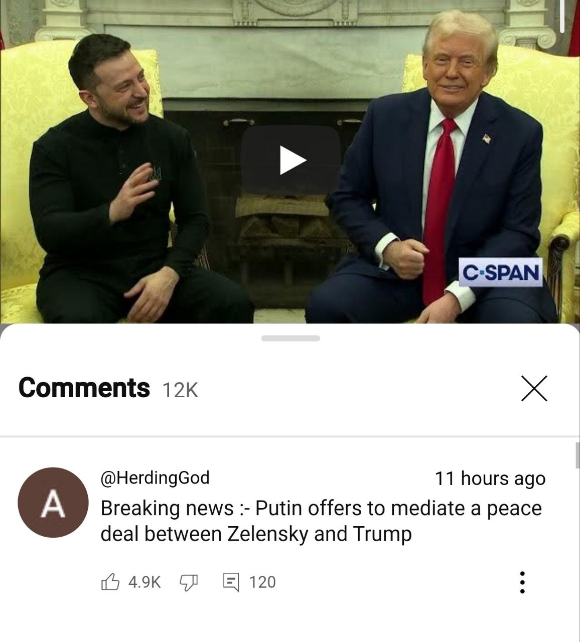Click the comments list scrollbar thumb
The height and width of the screenshot is (642, 580).
[577, 455]
